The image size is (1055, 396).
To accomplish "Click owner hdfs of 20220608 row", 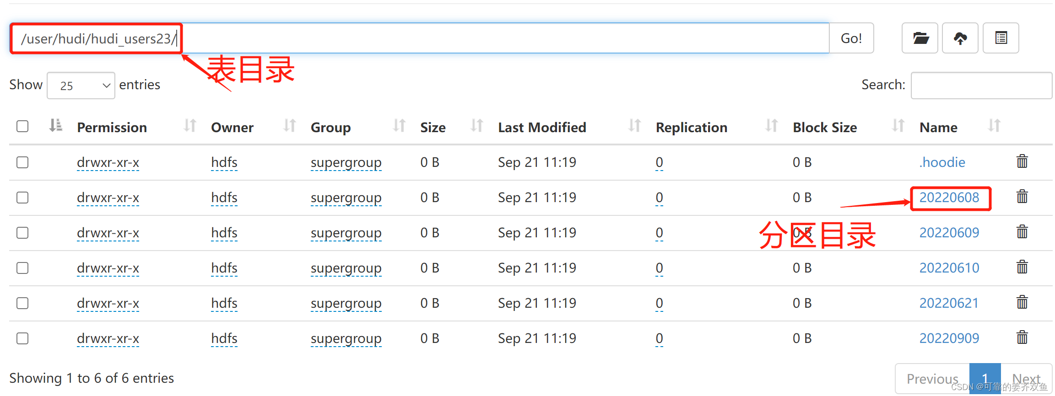I will point(224,198).
